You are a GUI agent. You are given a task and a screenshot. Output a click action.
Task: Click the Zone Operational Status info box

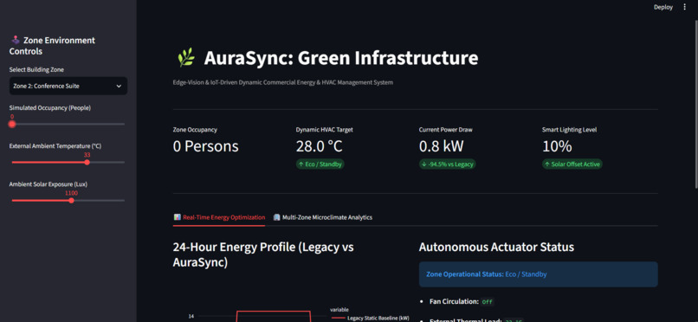(538, 274)
